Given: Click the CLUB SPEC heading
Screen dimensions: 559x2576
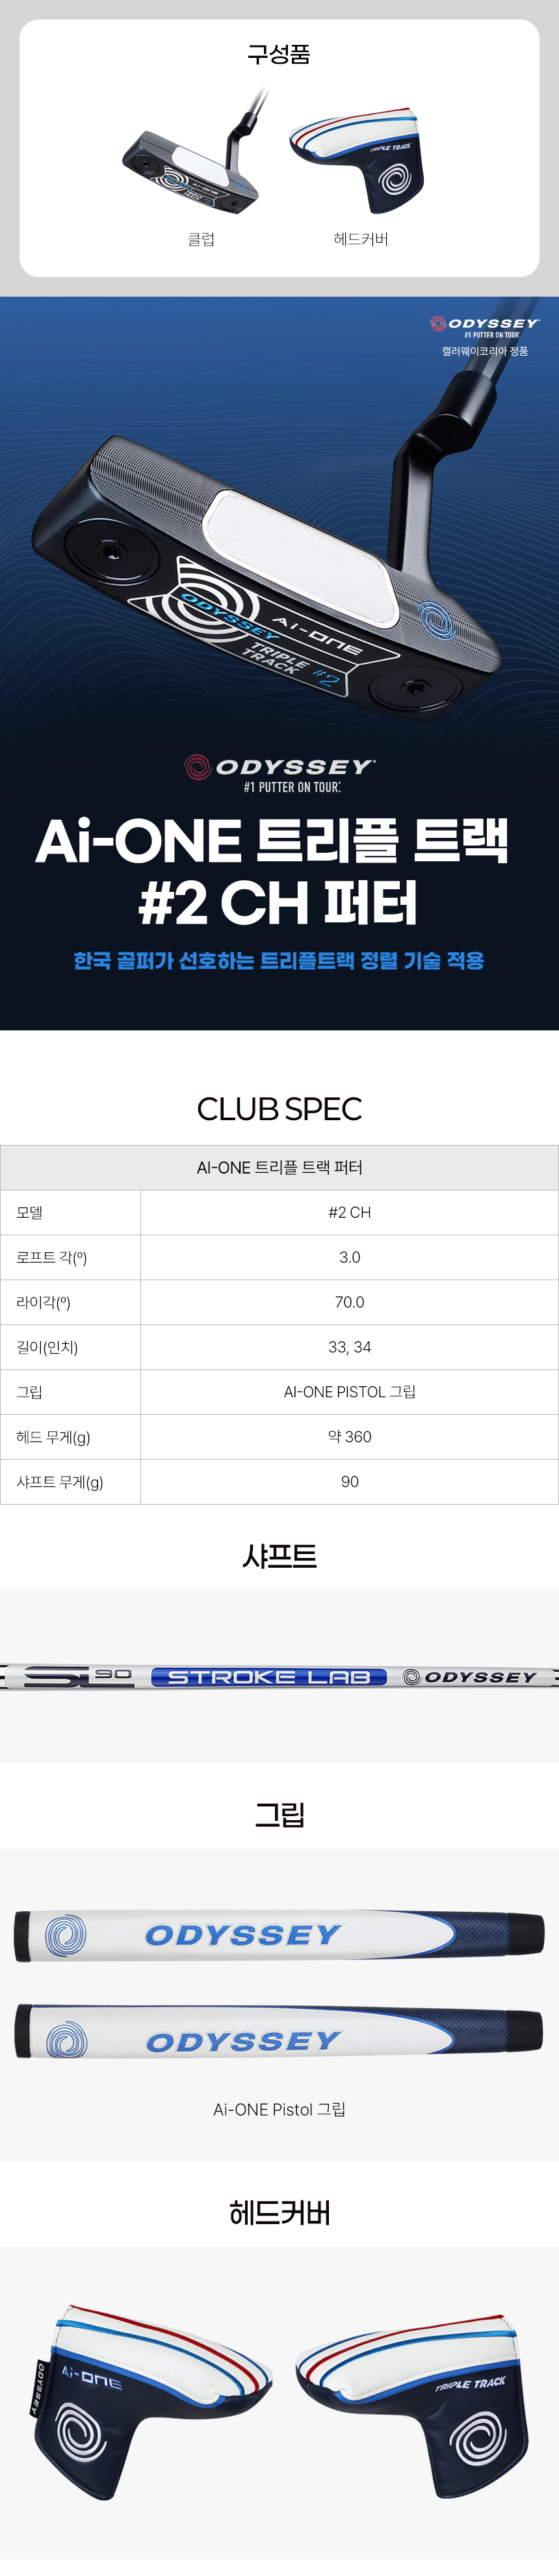Looking at the screenshot, I should (279, 1109).
